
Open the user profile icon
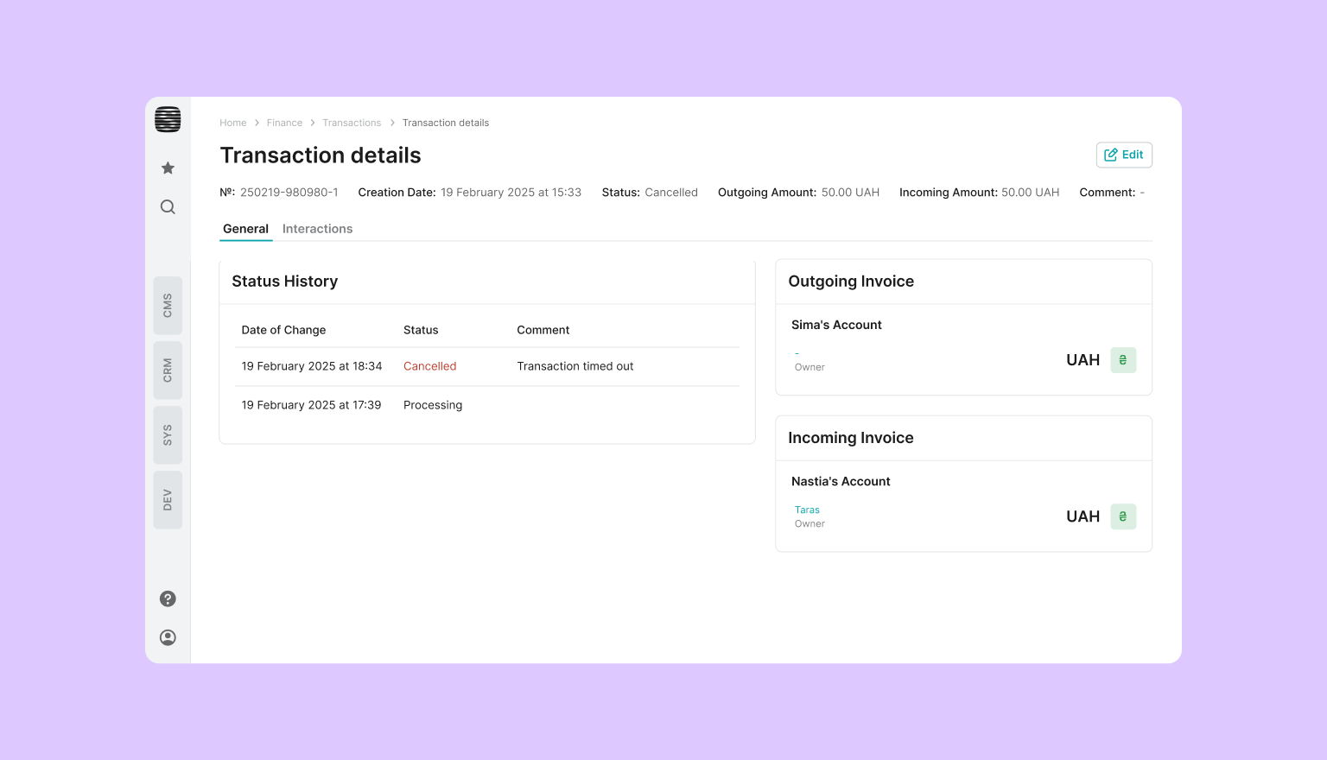(168, 637)
